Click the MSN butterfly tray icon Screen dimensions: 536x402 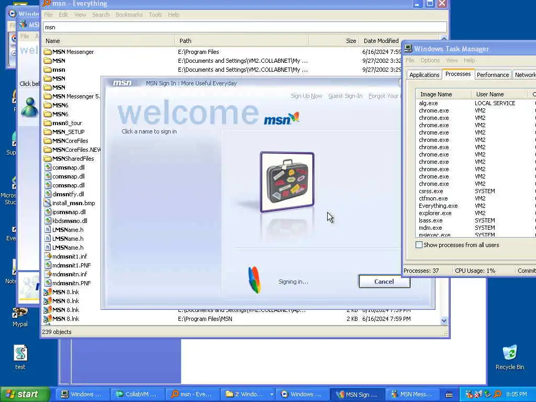[478, 395]
